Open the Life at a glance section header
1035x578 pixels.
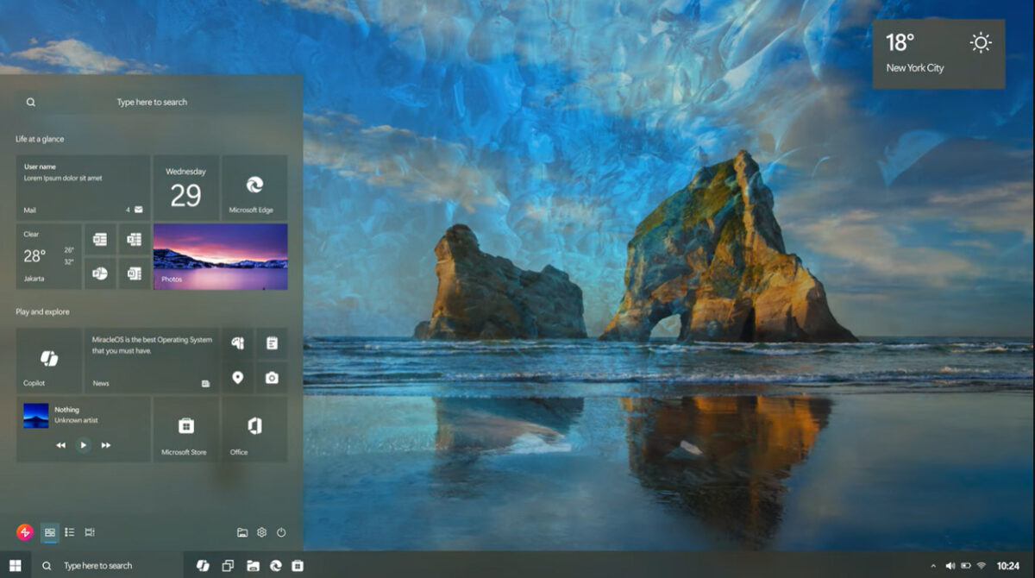click(42, 139)
